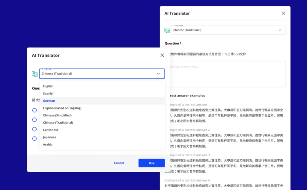Click the answer text input field
Viewport: 307px width, 190px height.
tap(228, 74)
